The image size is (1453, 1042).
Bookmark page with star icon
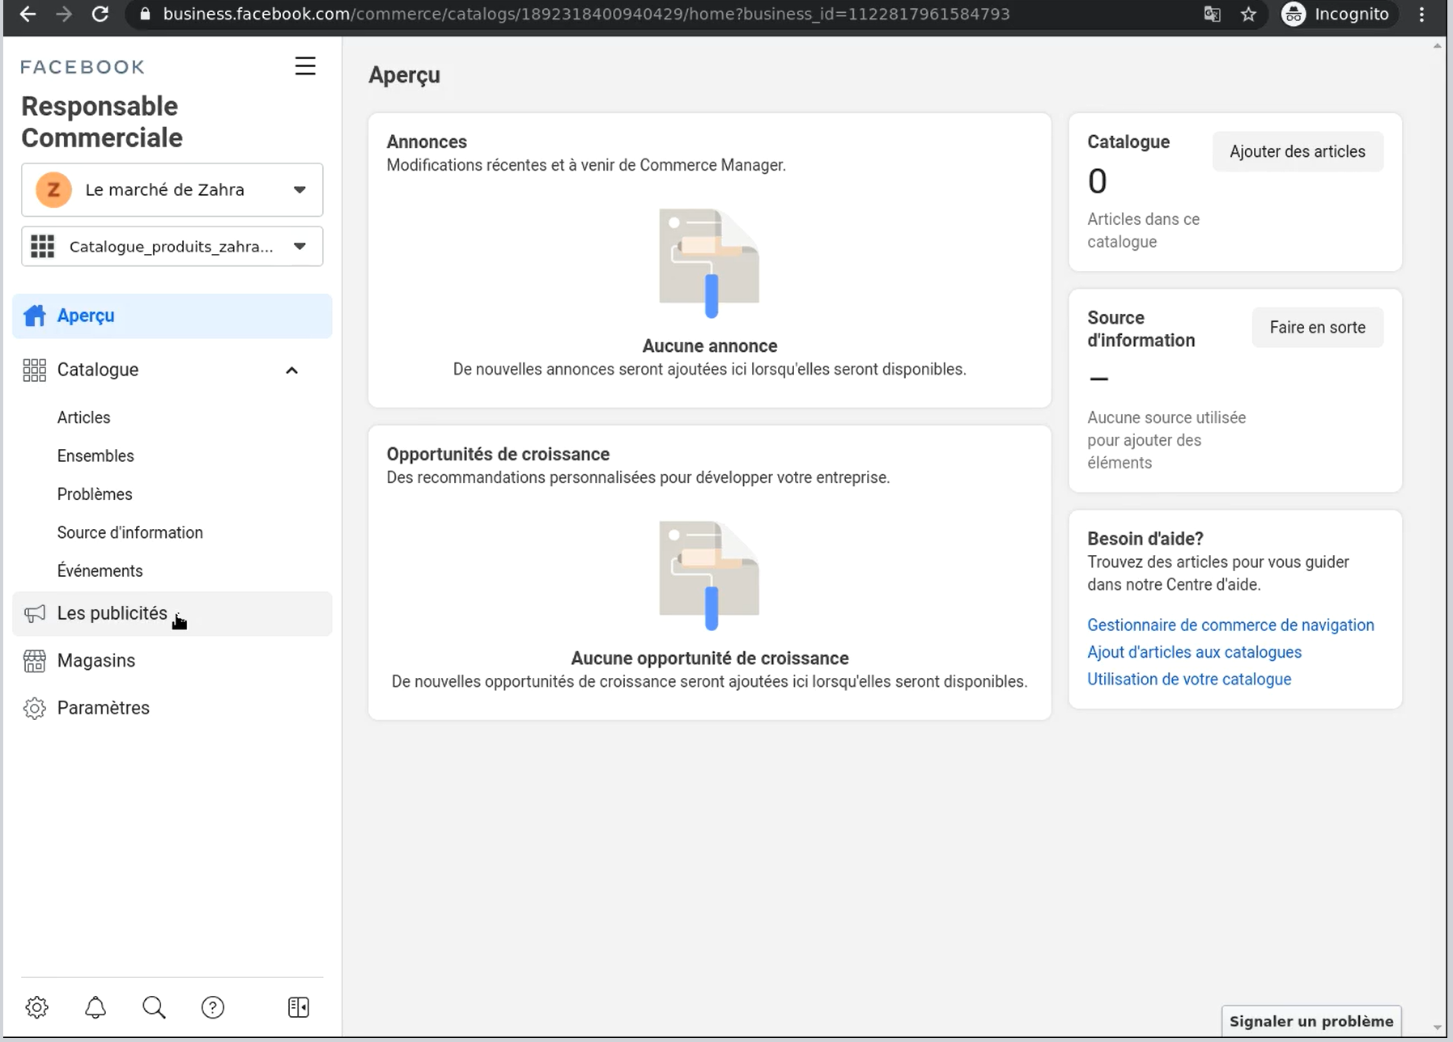point(1249,14)
